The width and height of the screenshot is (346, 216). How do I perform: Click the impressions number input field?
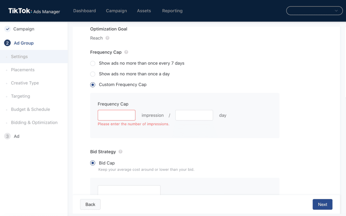pos(117,115)
